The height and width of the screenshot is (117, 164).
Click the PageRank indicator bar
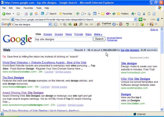click(x=107, y=24)
